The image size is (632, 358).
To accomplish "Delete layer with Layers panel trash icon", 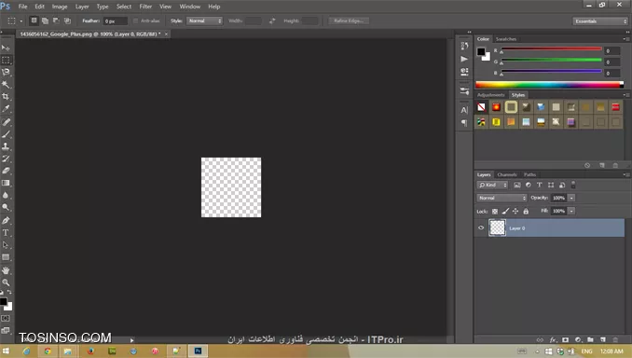I will pos(615,340).
